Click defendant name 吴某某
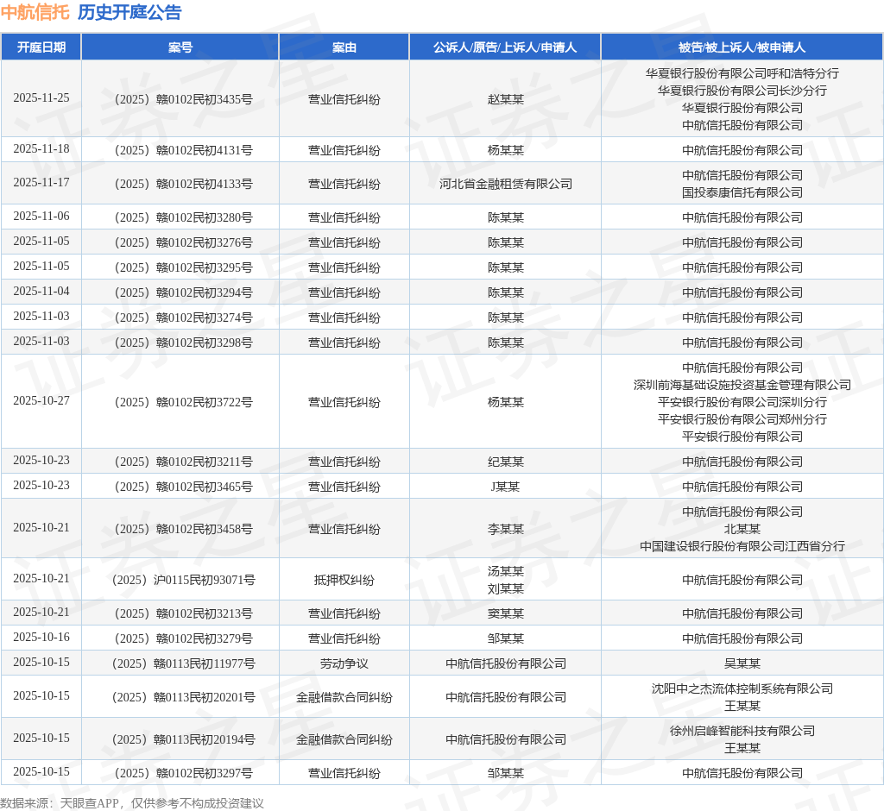Screen dimensions: 884x811 742,663
